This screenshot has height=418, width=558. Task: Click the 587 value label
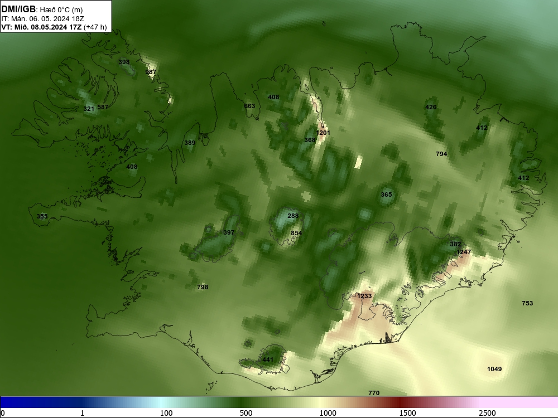tap(103, 107)
